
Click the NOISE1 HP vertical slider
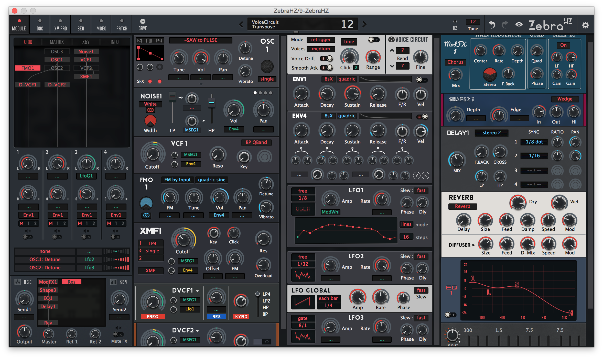coord(211,109)
